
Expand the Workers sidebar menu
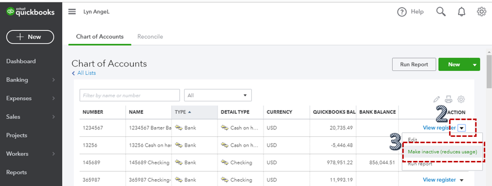click(31, 154)
